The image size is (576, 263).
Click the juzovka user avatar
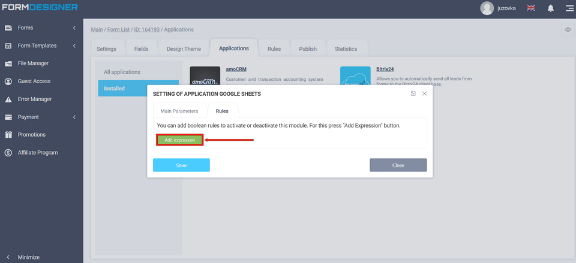487,8
